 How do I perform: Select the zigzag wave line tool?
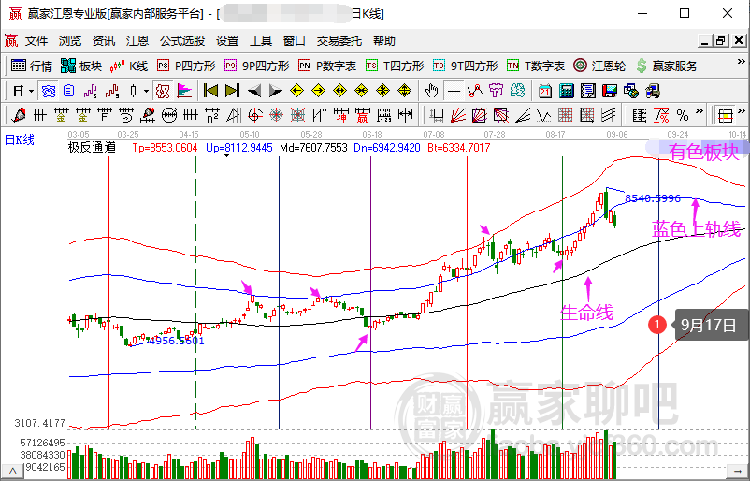pyautogui.click(x=544, y=115)
